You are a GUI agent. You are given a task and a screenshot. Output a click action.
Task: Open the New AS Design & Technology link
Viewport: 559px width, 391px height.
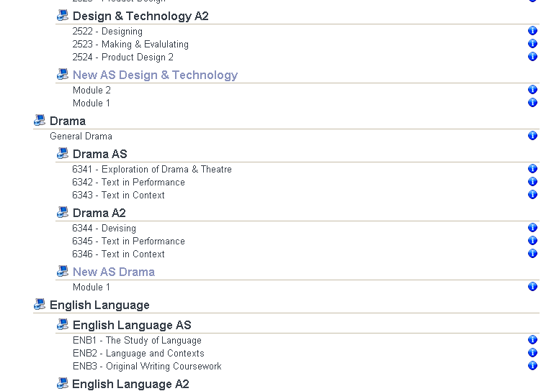tap(155, 75)
